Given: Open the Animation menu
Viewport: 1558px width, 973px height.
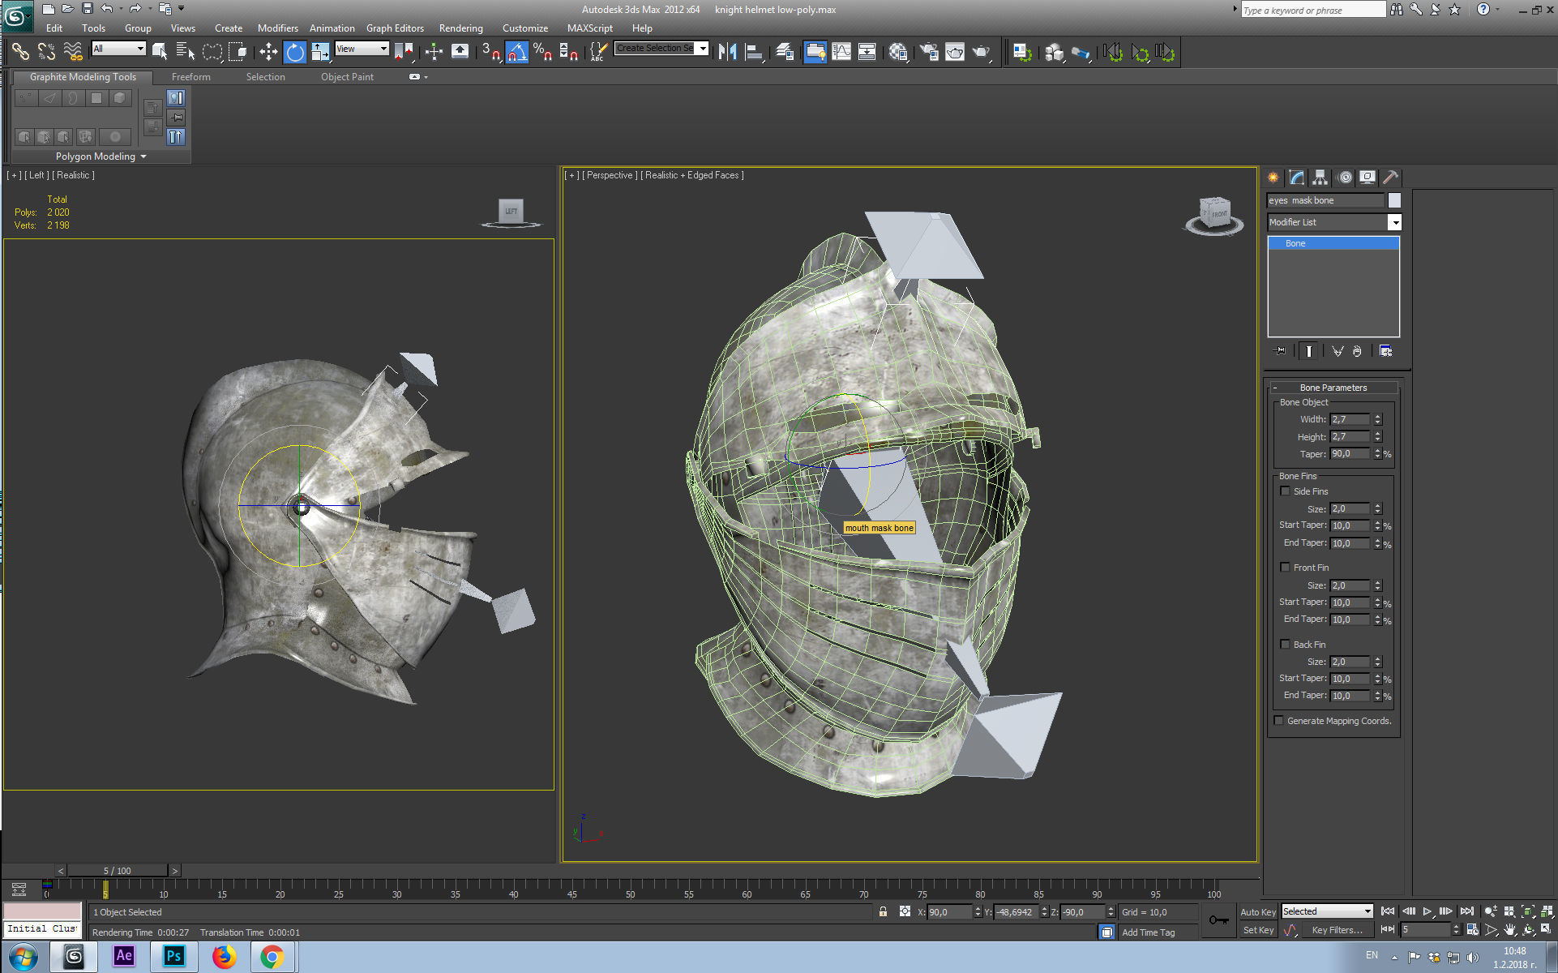Looking at the screenshot, I should [332, 28].
